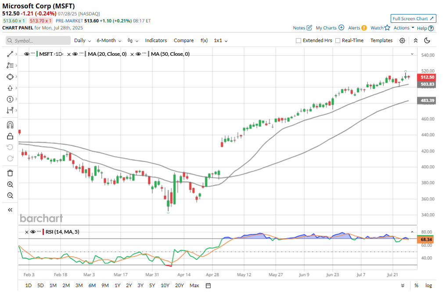Collapse the chart toolbar with double chevron
Screen dimensions: 446x299
(x=416, y=40)
